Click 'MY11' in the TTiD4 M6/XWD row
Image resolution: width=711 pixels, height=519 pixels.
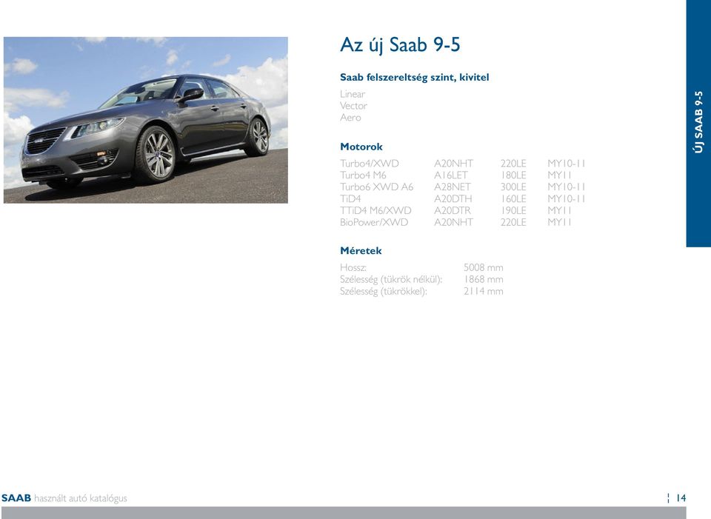tap(560, 210)
